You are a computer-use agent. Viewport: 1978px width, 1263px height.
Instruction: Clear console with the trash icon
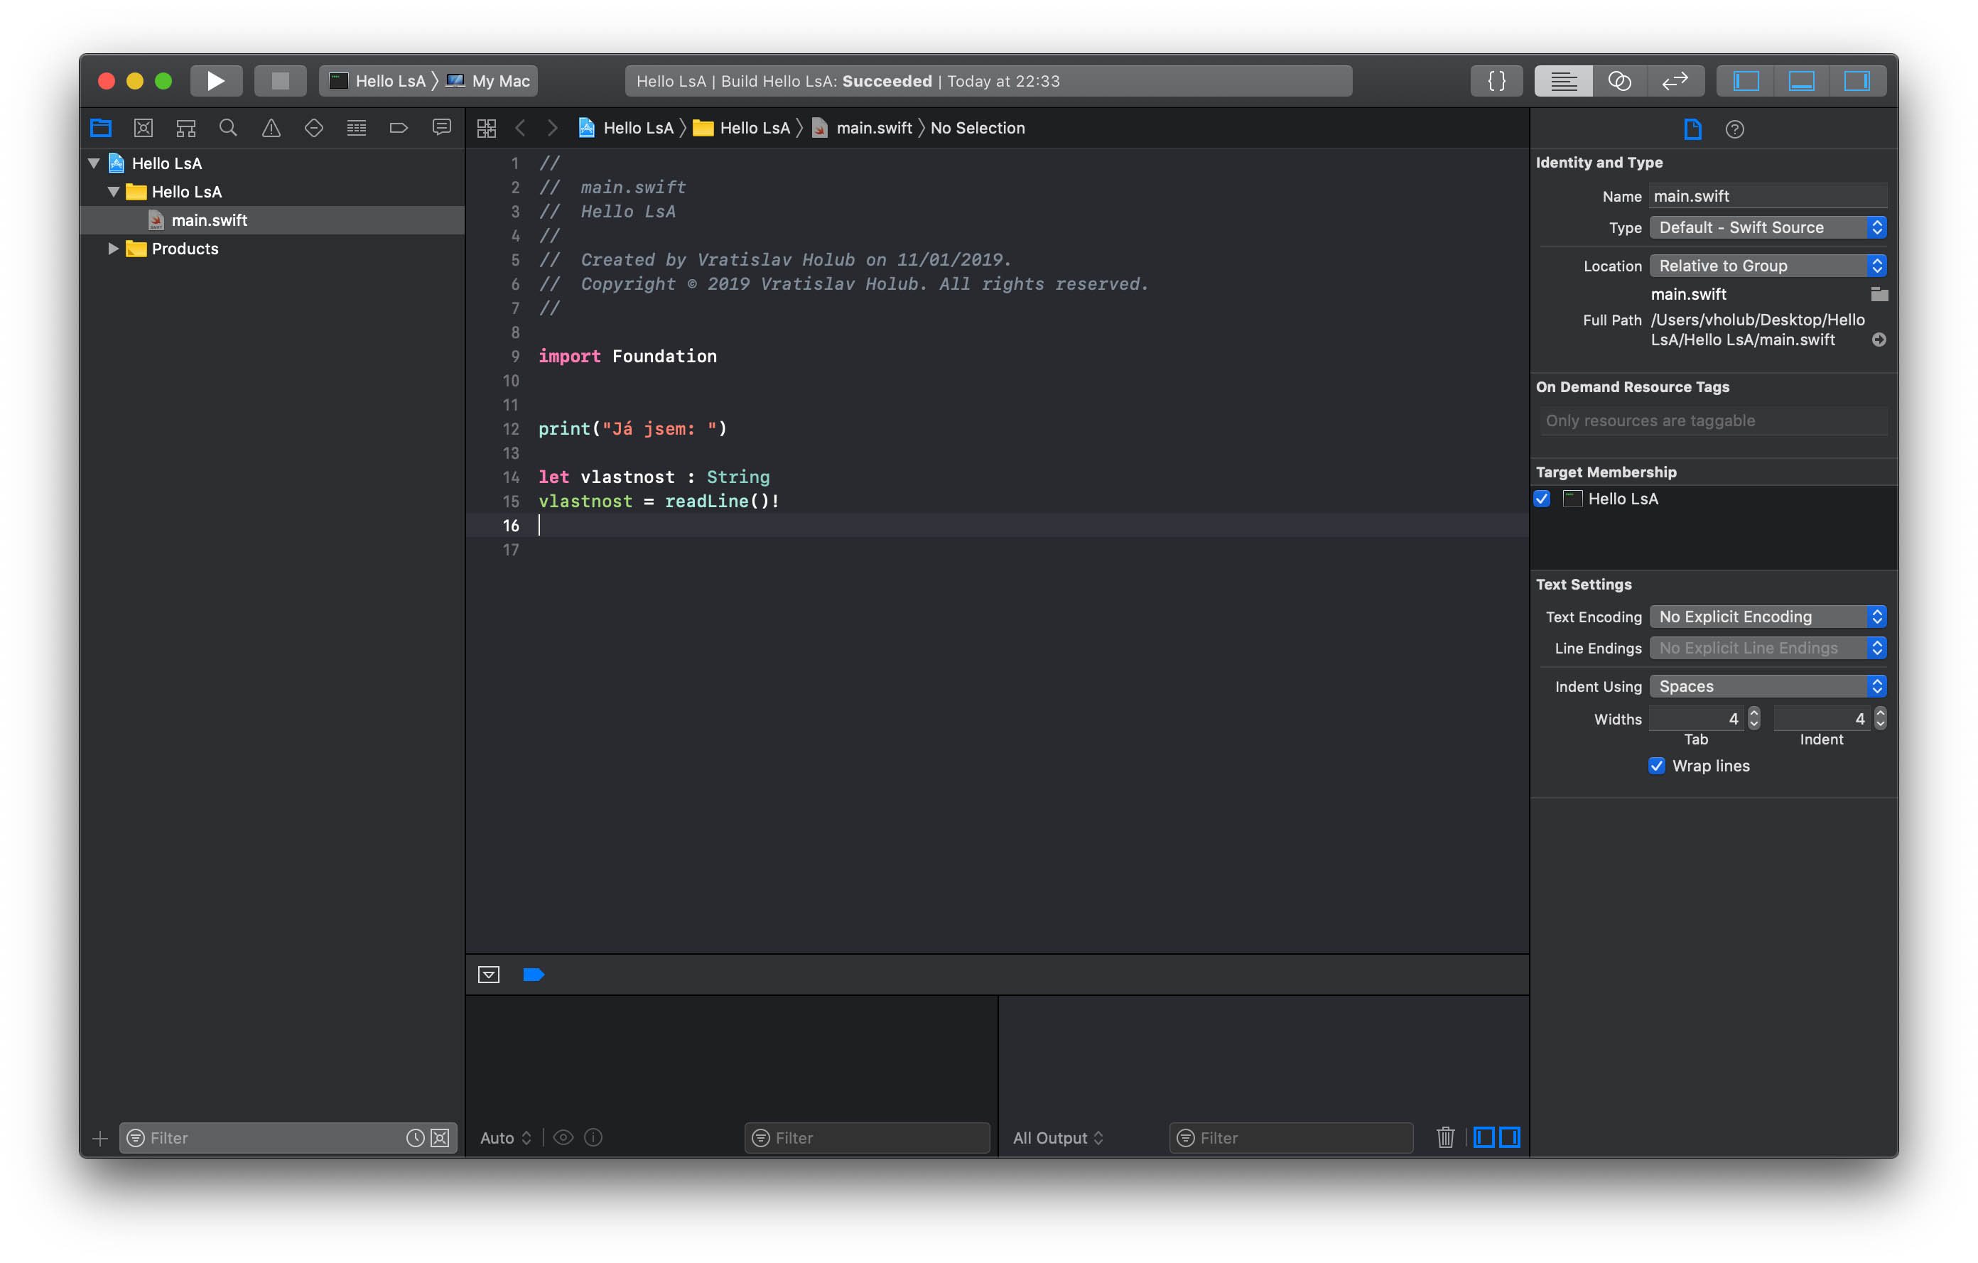[1445, 1137]
